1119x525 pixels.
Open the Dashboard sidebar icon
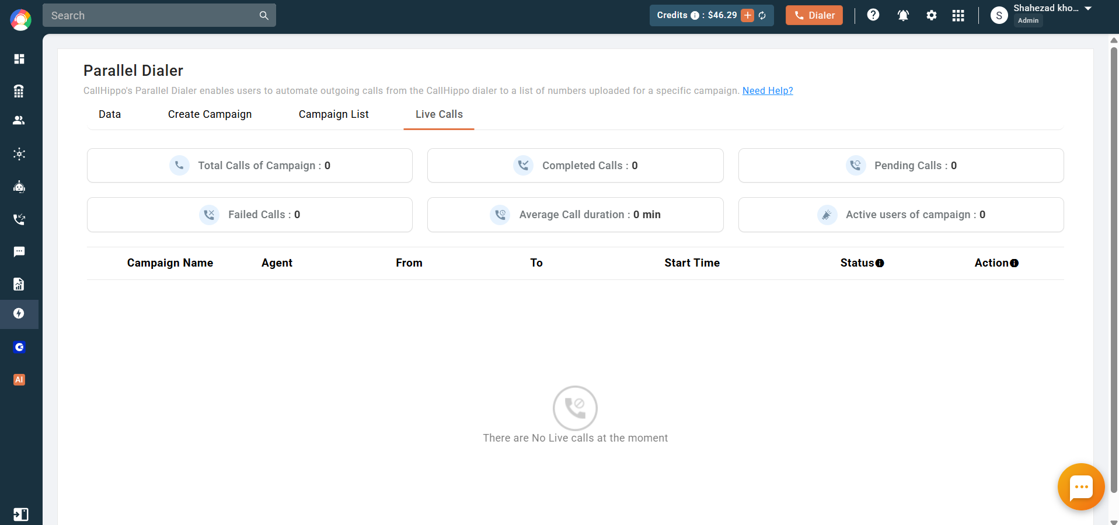(19, 59)
